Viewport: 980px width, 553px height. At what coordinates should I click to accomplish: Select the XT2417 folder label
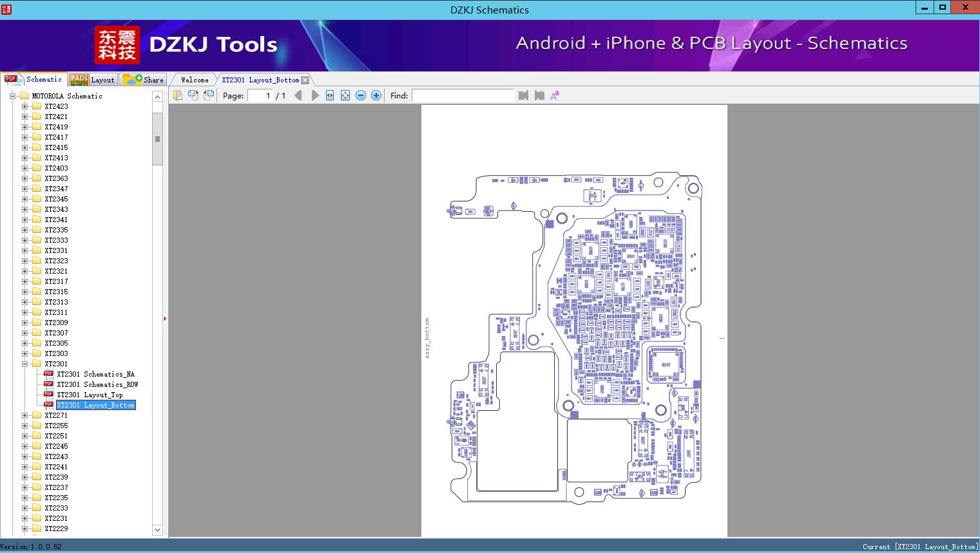56,137
